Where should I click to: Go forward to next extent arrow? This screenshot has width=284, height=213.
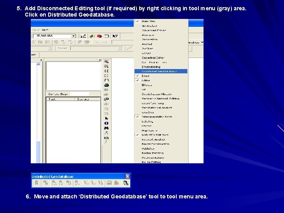(x=106, y=95)
